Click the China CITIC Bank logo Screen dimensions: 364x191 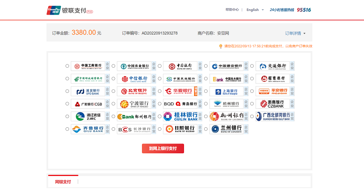pyautogui.click(x=134, y=79)
